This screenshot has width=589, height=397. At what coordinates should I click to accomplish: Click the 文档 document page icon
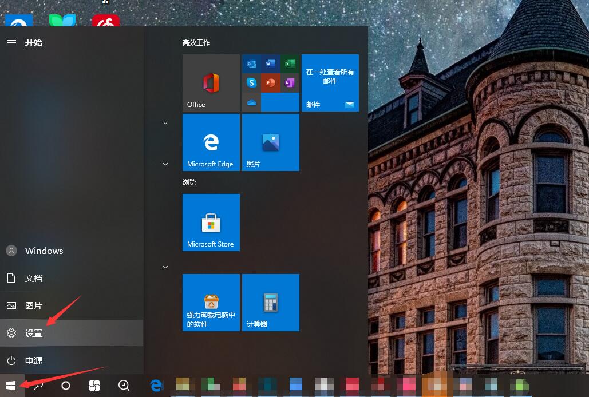coord(11,278)
